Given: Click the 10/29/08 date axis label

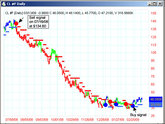Looking at the screenshot, I should tap(72, 120).
